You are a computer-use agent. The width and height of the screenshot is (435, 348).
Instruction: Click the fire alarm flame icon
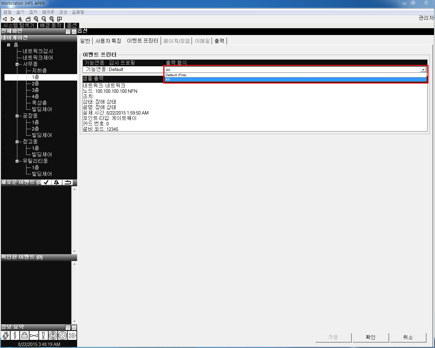click(x=5, y=336)
